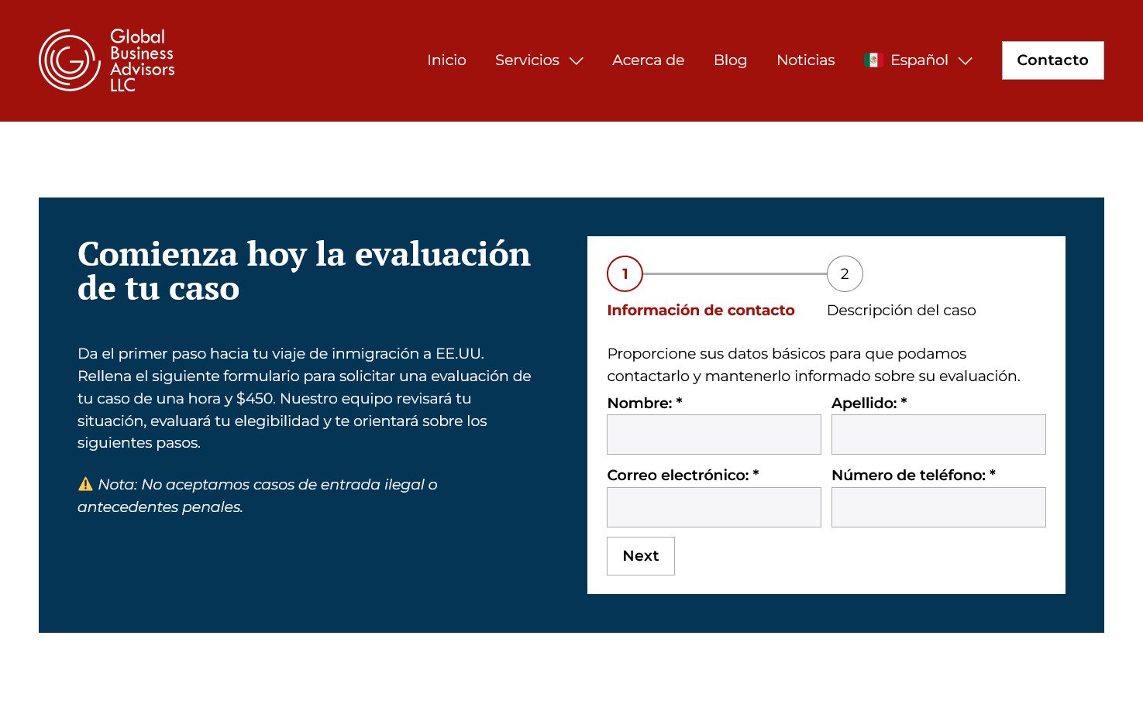The width and height of the screenshot is (1143, 718).
Task: Click the Mexico flag icon
Action: point(873,60)
